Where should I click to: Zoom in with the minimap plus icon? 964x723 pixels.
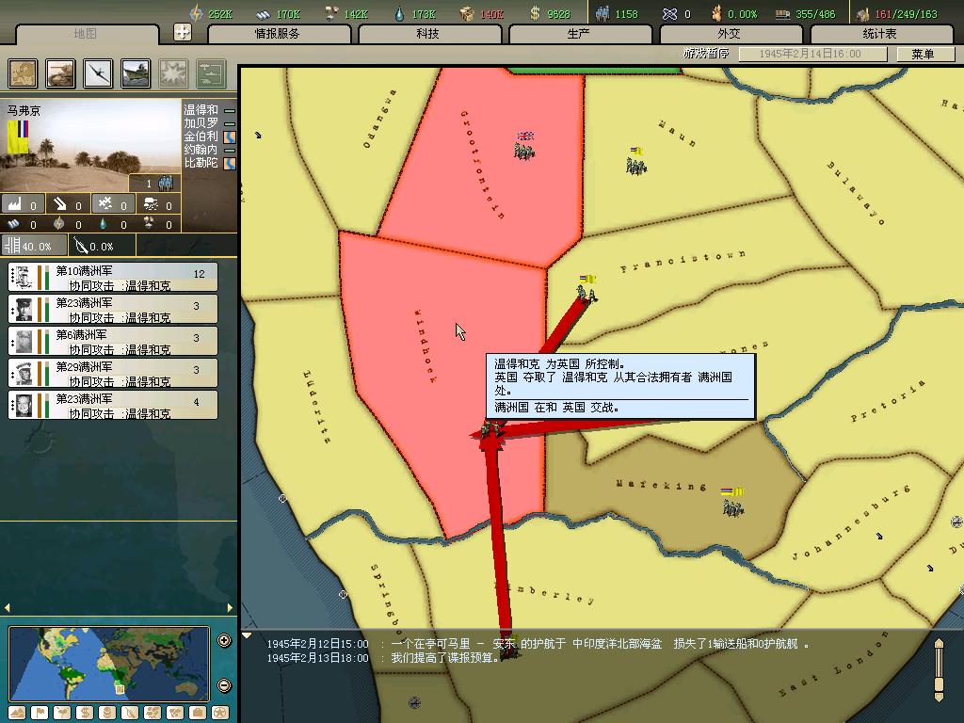(224, 641)
